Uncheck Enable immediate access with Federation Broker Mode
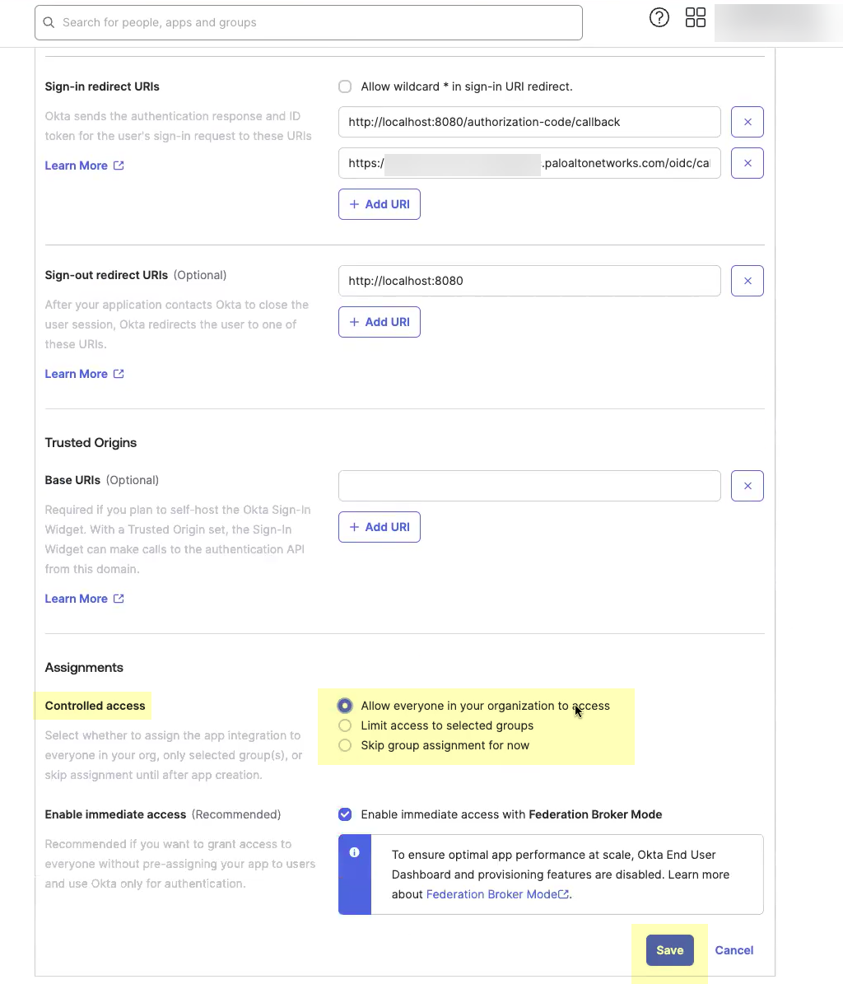This screenshot has height=984, width=843. coord(345,814)
